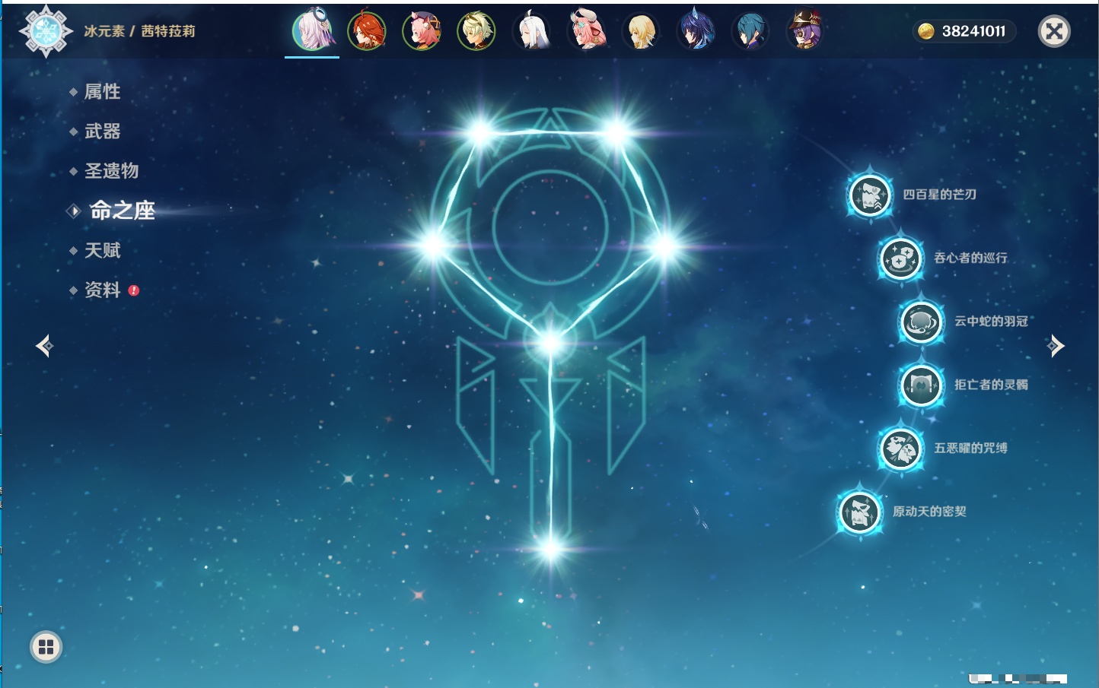1099x688 pixels.
Task: Click the 吞心者的巡行 label
Action: click(970, 258)
